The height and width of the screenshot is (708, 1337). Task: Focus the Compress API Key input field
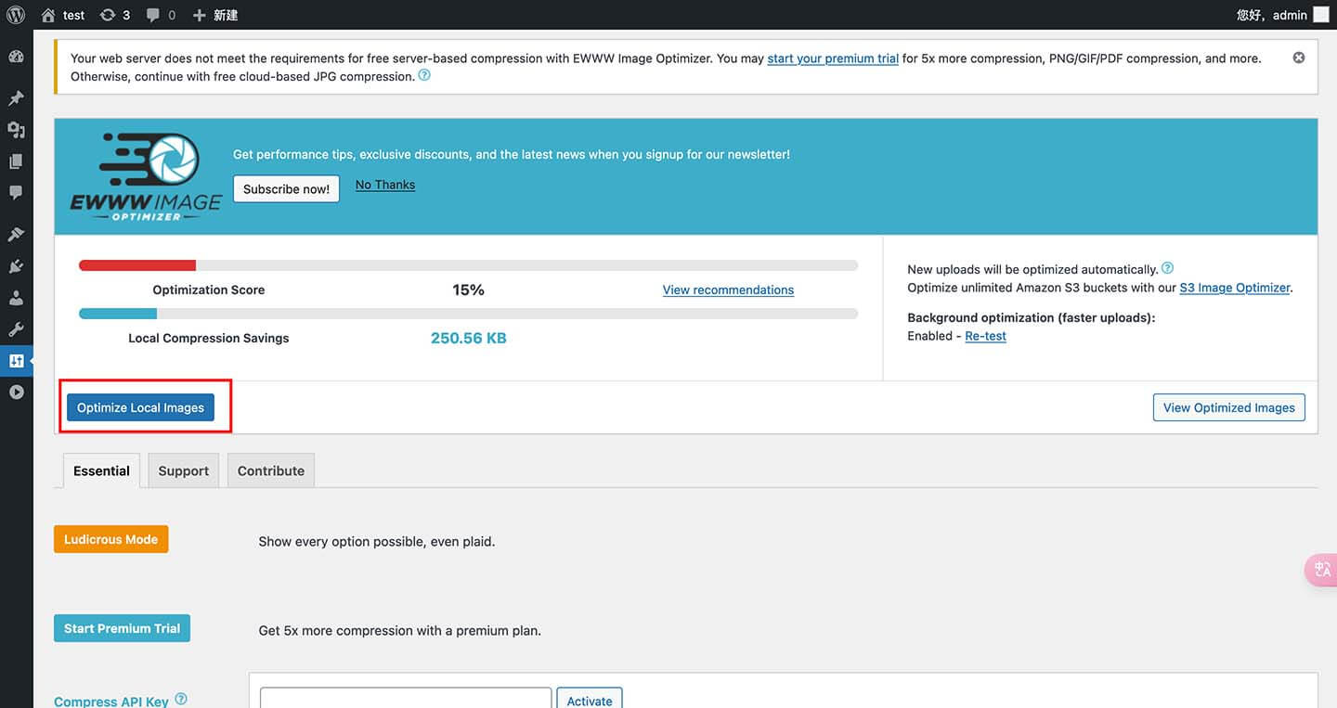pos(406,698)
